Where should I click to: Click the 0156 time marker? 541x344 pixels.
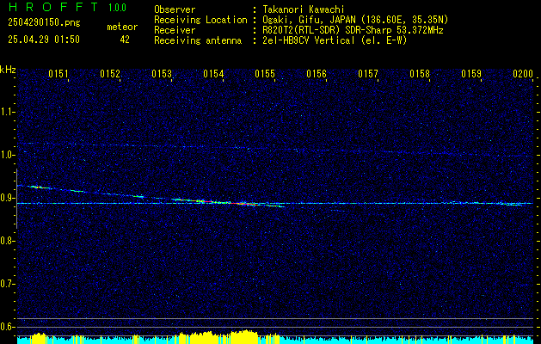[317, 74]
